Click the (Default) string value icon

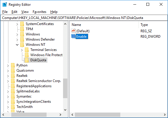[73, 31]
